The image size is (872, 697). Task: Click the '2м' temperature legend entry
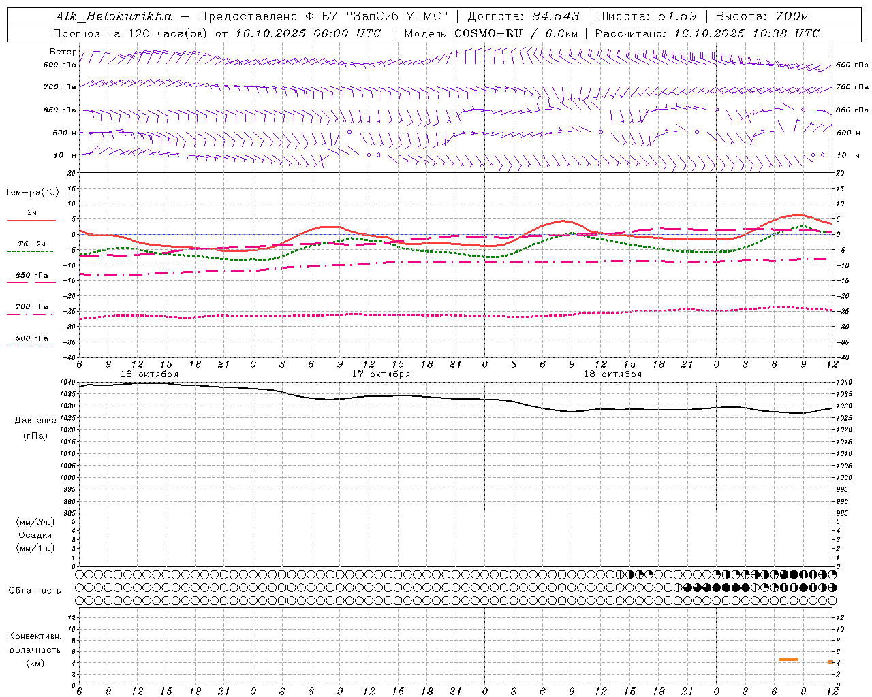tap(32, 212)
